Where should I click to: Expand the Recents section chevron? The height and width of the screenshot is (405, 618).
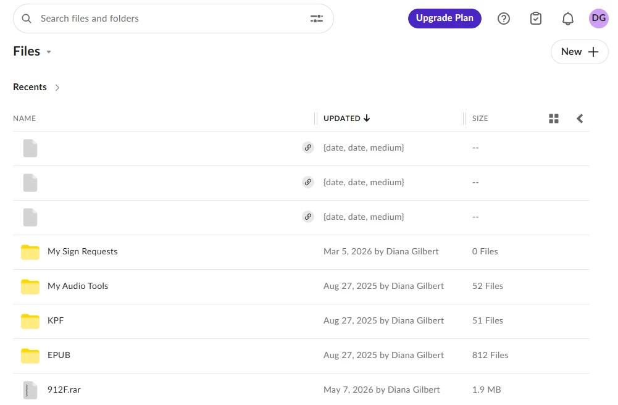(x=57, y=88)
